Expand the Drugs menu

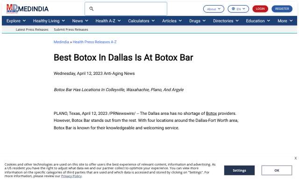(x=197, y=21)
